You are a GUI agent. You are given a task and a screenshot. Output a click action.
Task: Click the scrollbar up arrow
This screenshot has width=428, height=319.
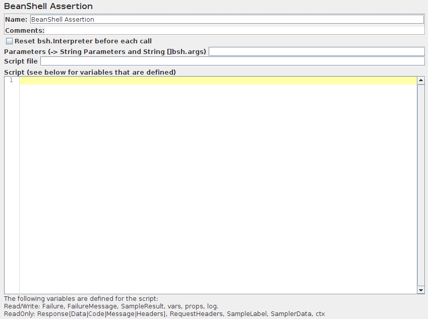pos(421,80)
